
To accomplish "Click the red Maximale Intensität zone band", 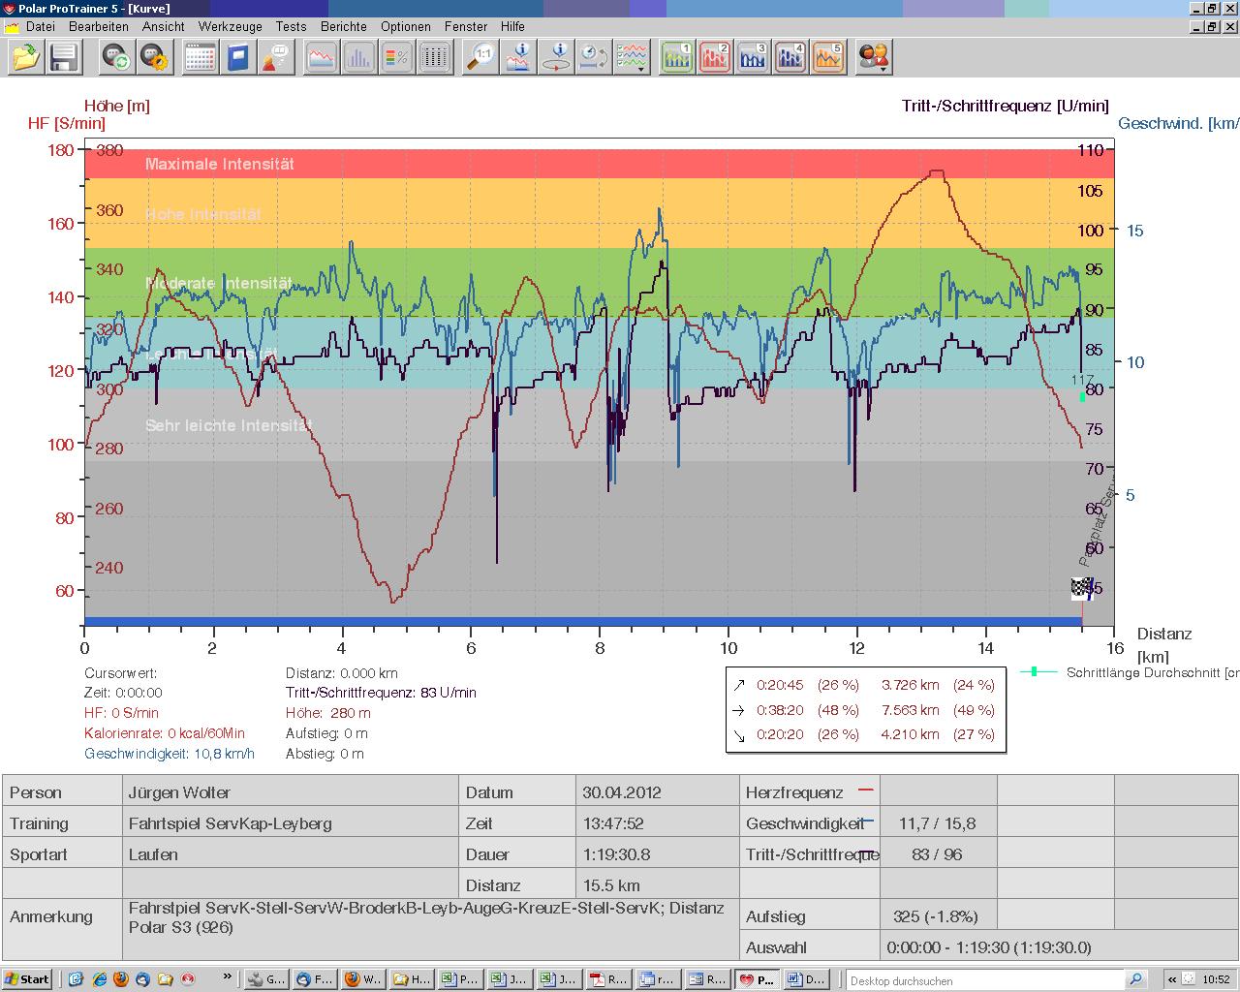I will click(599, 164).
